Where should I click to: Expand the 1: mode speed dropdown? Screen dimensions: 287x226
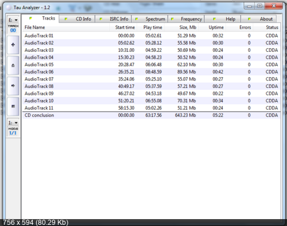point(13,122)
